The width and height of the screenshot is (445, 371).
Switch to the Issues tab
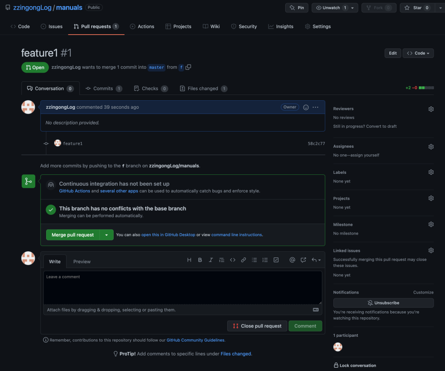coord(52,27)
